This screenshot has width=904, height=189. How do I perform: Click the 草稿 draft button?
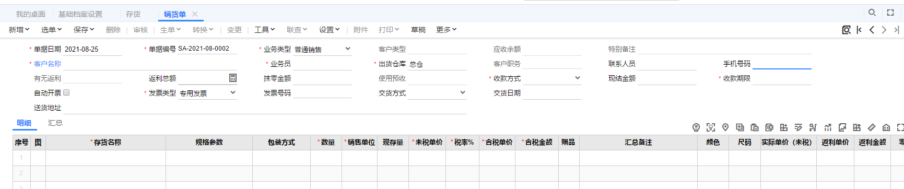418,30
